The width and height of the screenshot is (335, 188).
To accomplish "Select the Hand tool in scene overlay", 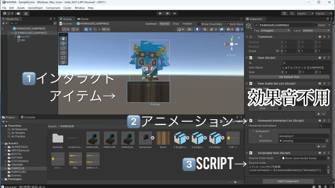I will [x=63, y=39].
